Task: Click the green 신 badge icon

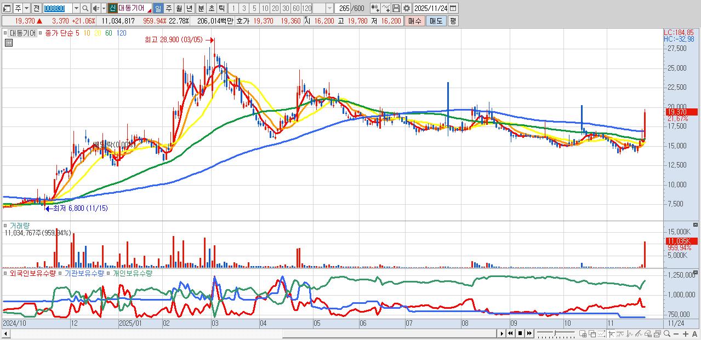Action: [112, 9]
